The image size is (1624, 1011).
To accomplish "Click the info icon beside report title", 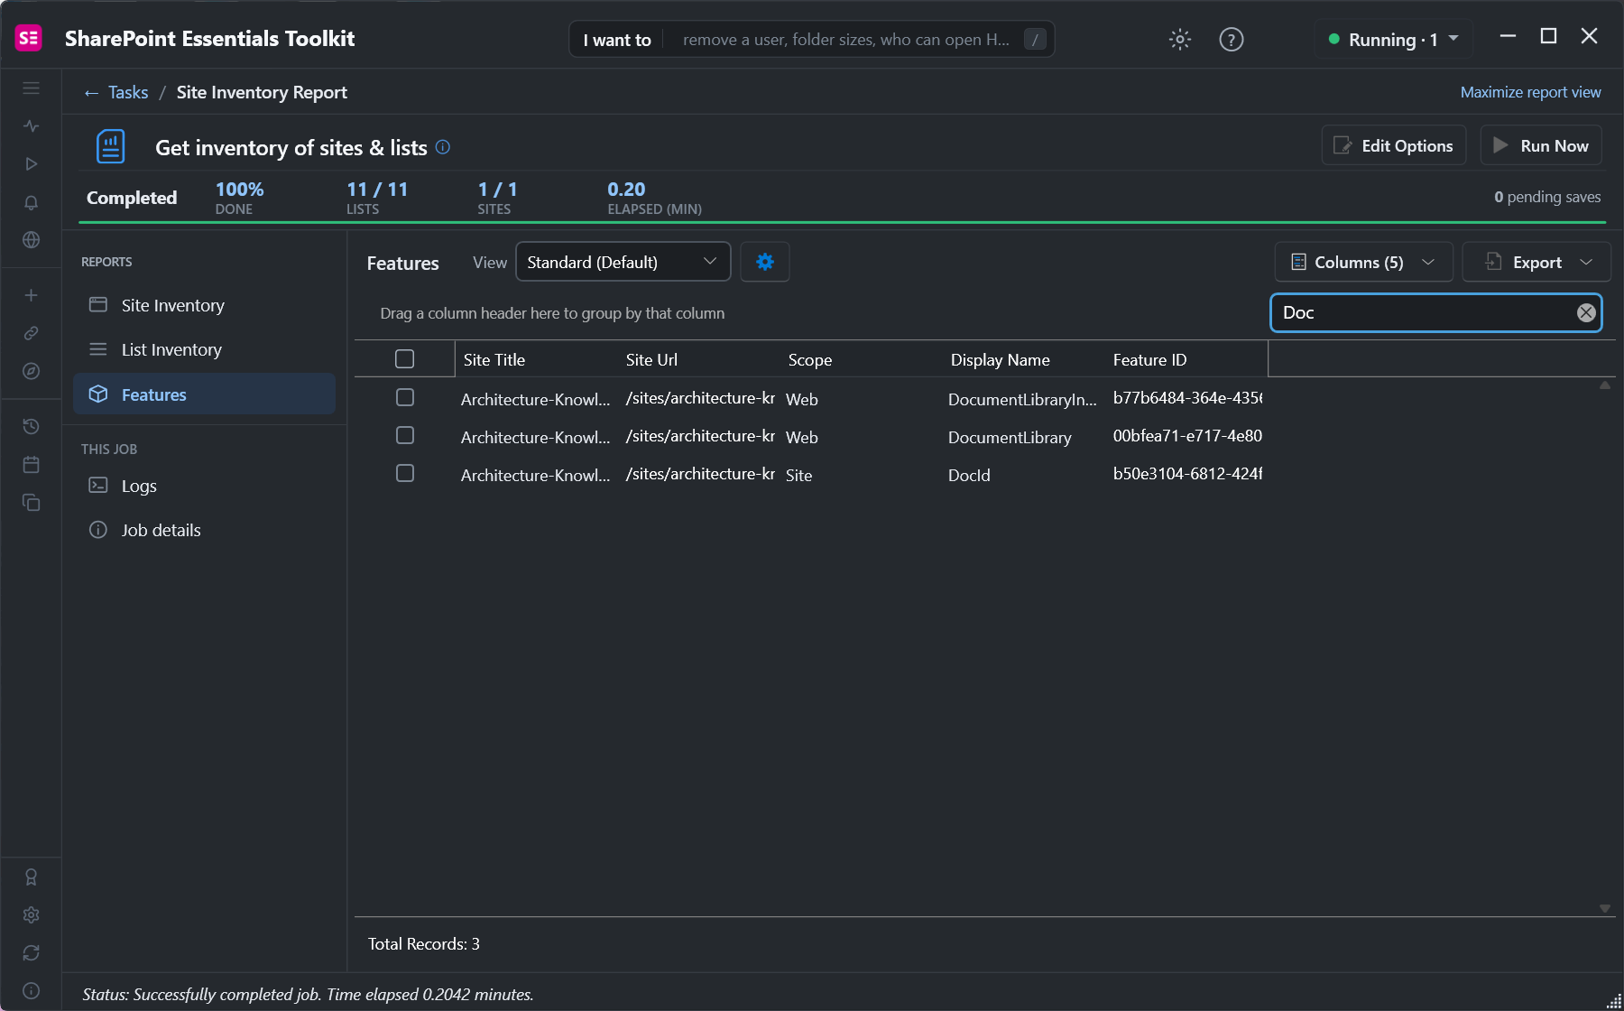I will click(x=442, y=147).
